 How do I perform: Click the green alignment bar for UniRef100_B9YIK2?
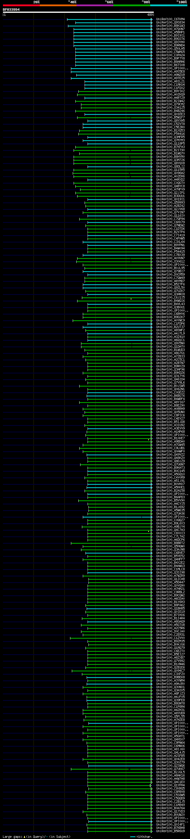[x=115, y=91]
